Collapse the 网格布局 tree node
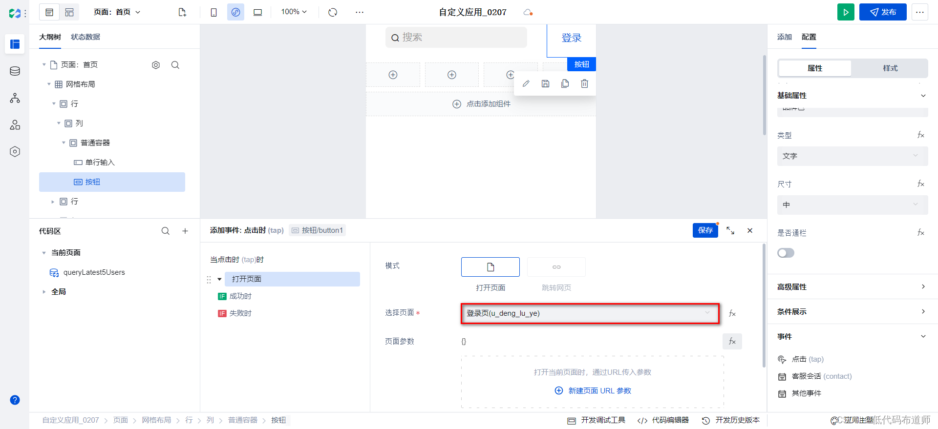 [49, 84]
